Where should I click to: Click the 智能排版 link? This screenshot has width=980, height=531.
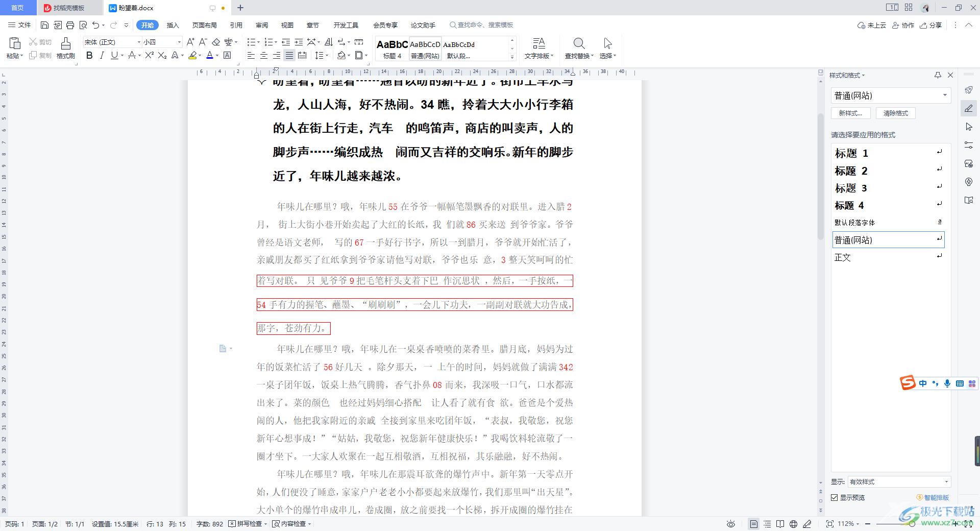tap(933, 497)
